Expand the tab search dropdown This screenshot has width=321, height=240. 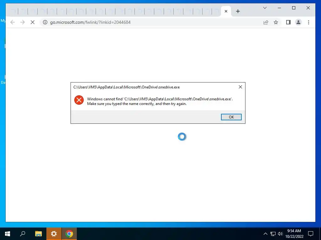tap(265, 8)
